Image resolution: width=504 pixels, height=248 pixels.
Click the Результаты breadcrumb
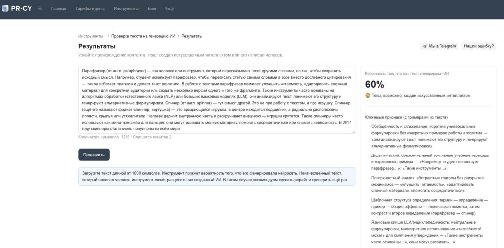(x=192, y=36)
